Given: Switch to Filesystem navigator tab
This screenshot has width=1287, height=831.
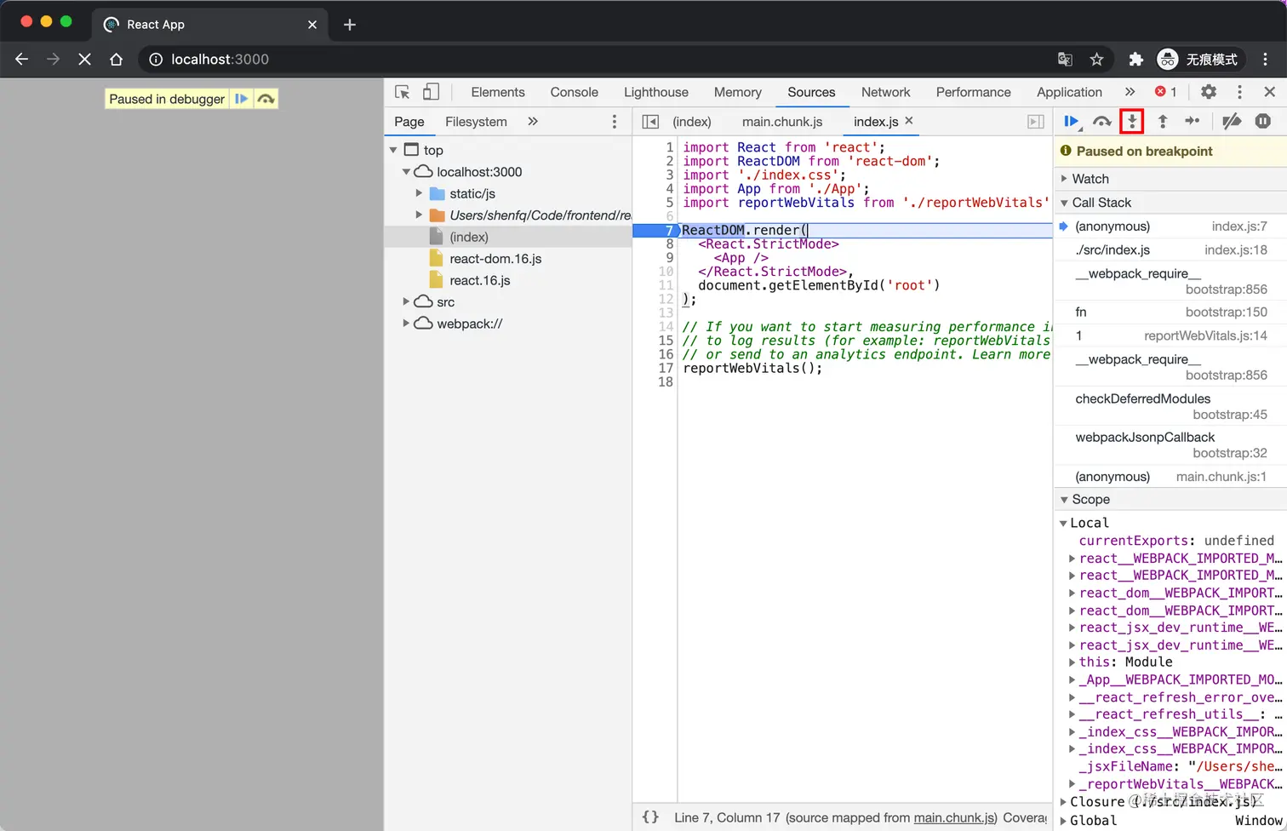Looking at the screenshot, I should pos(477,122).
